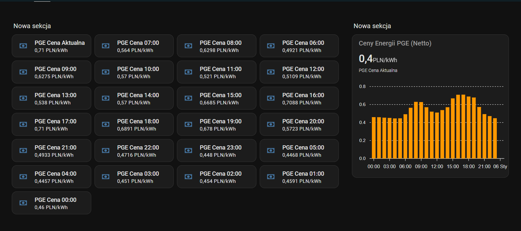Click the 0,5723 PLN/kWh value
This screenshot has width=521, height=231.
tap(302, 129)
